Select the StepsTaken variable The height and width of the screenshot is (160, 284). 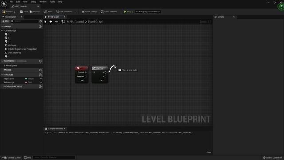click(x=8, y=79)
